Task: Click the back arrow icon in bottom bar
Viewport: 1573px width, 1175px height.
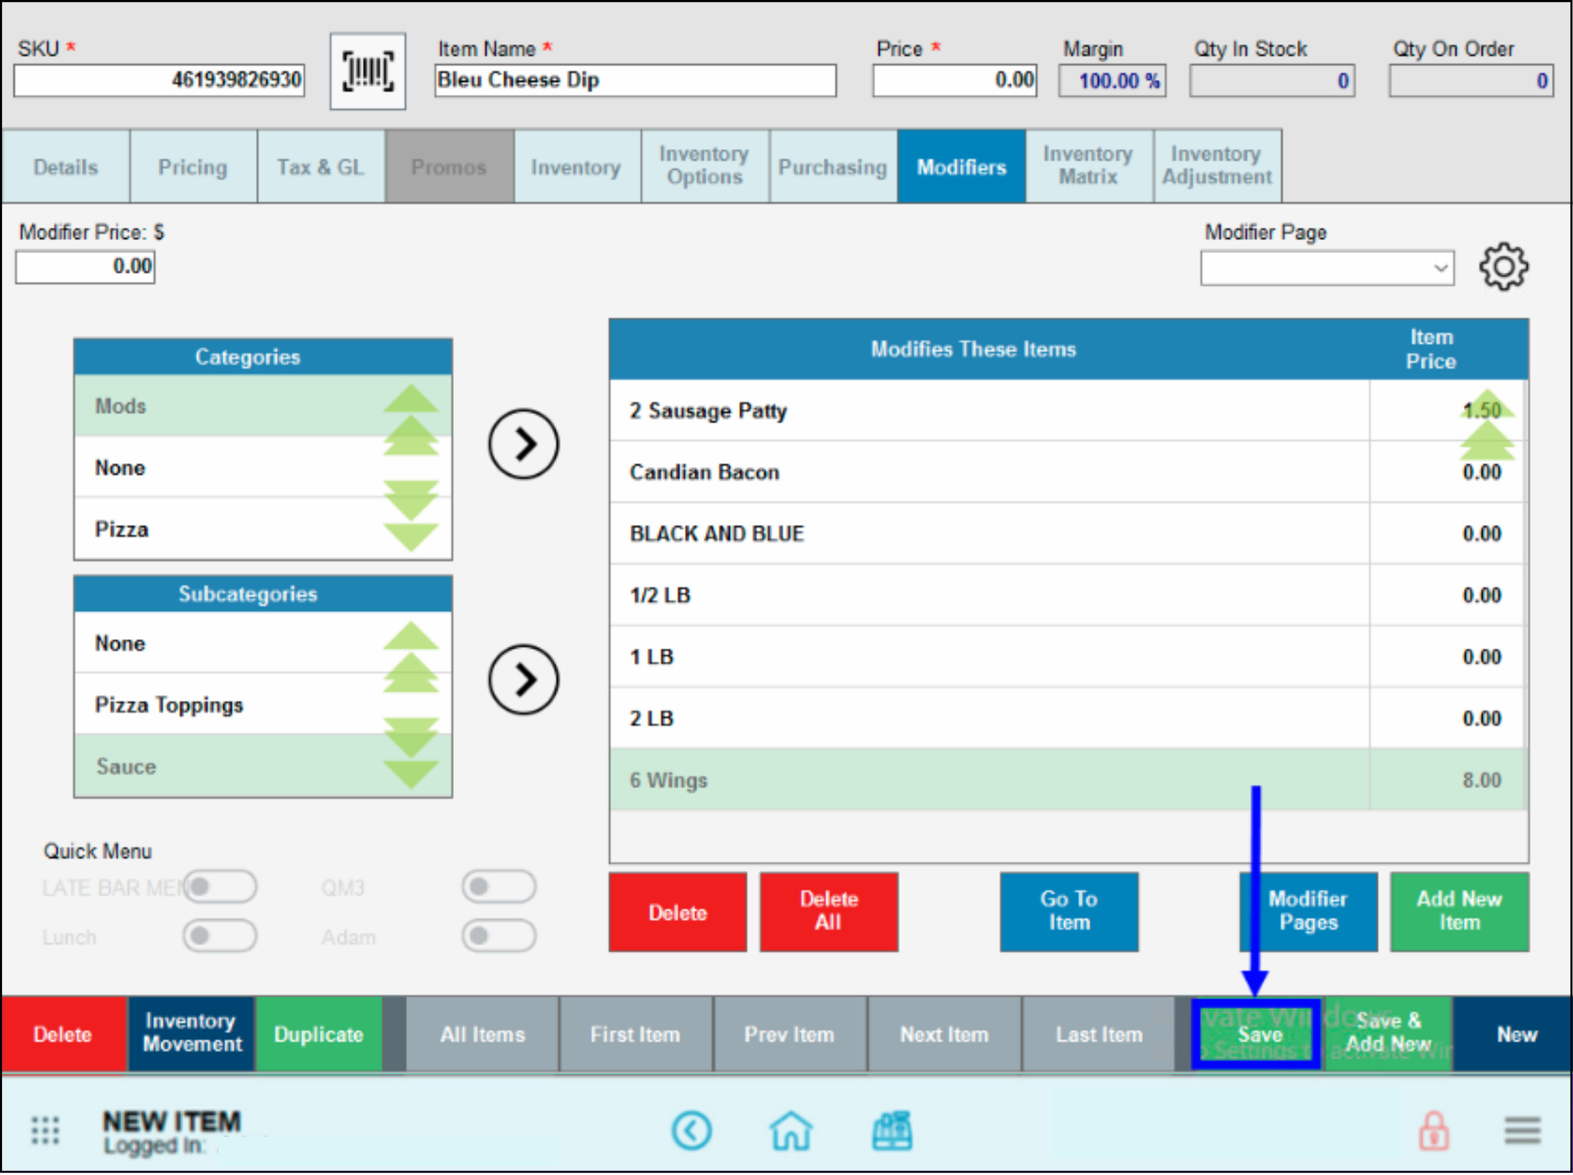Action: pos(691,1130)
